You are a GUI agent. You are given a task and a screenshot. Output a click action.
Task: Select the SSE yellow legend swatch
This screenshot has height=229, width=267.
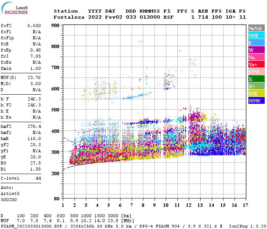pos(256,94)
